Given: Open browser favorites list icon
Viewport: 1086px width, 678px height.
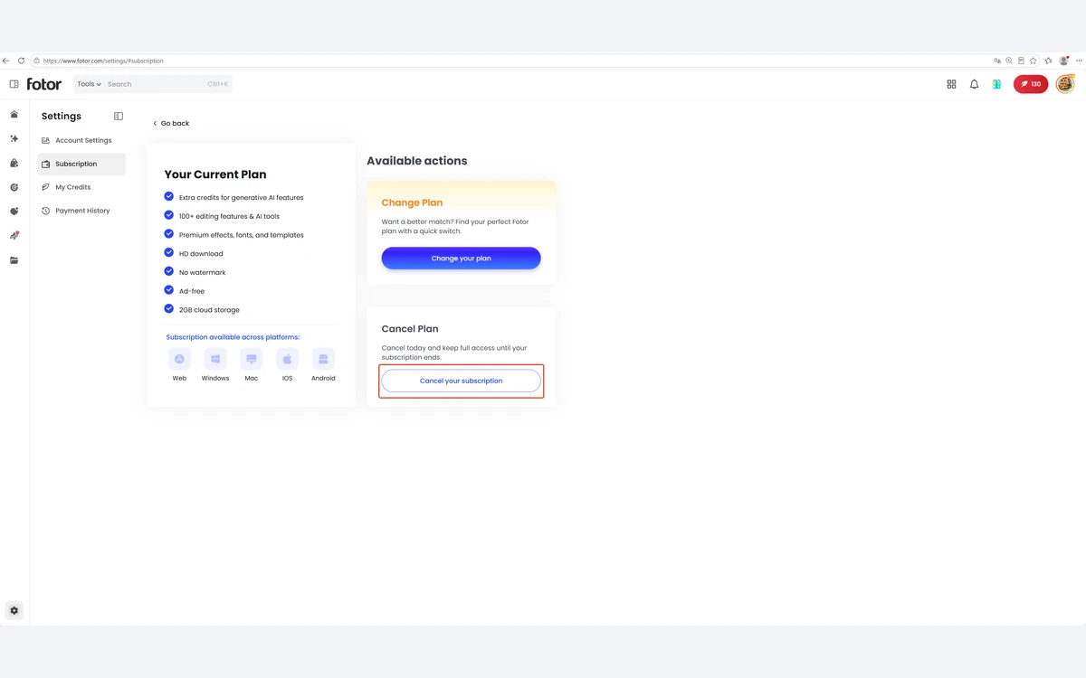Looking at the screenshot, I should [x=1049, y=61].
